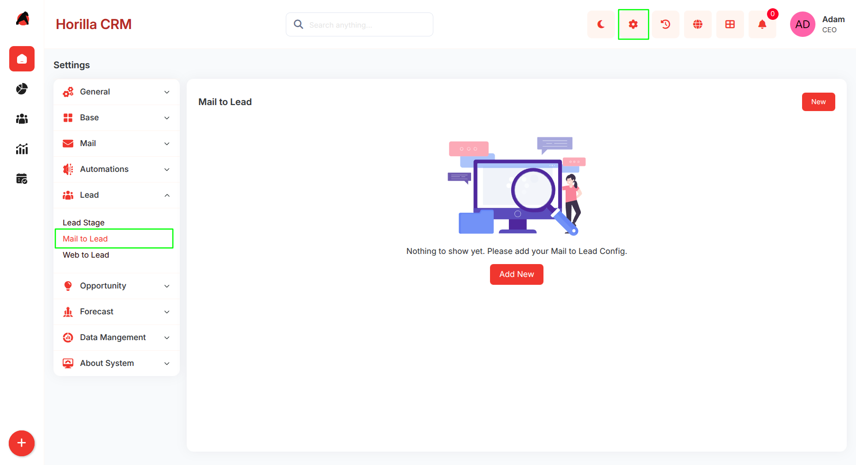Open the people group sidebar icon
This screenshot has height=465, width=856.
point(22,119)
